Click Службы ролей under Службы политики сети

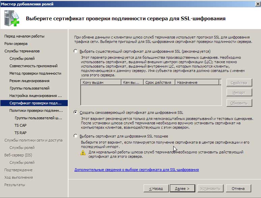click(x=22, y=148)
